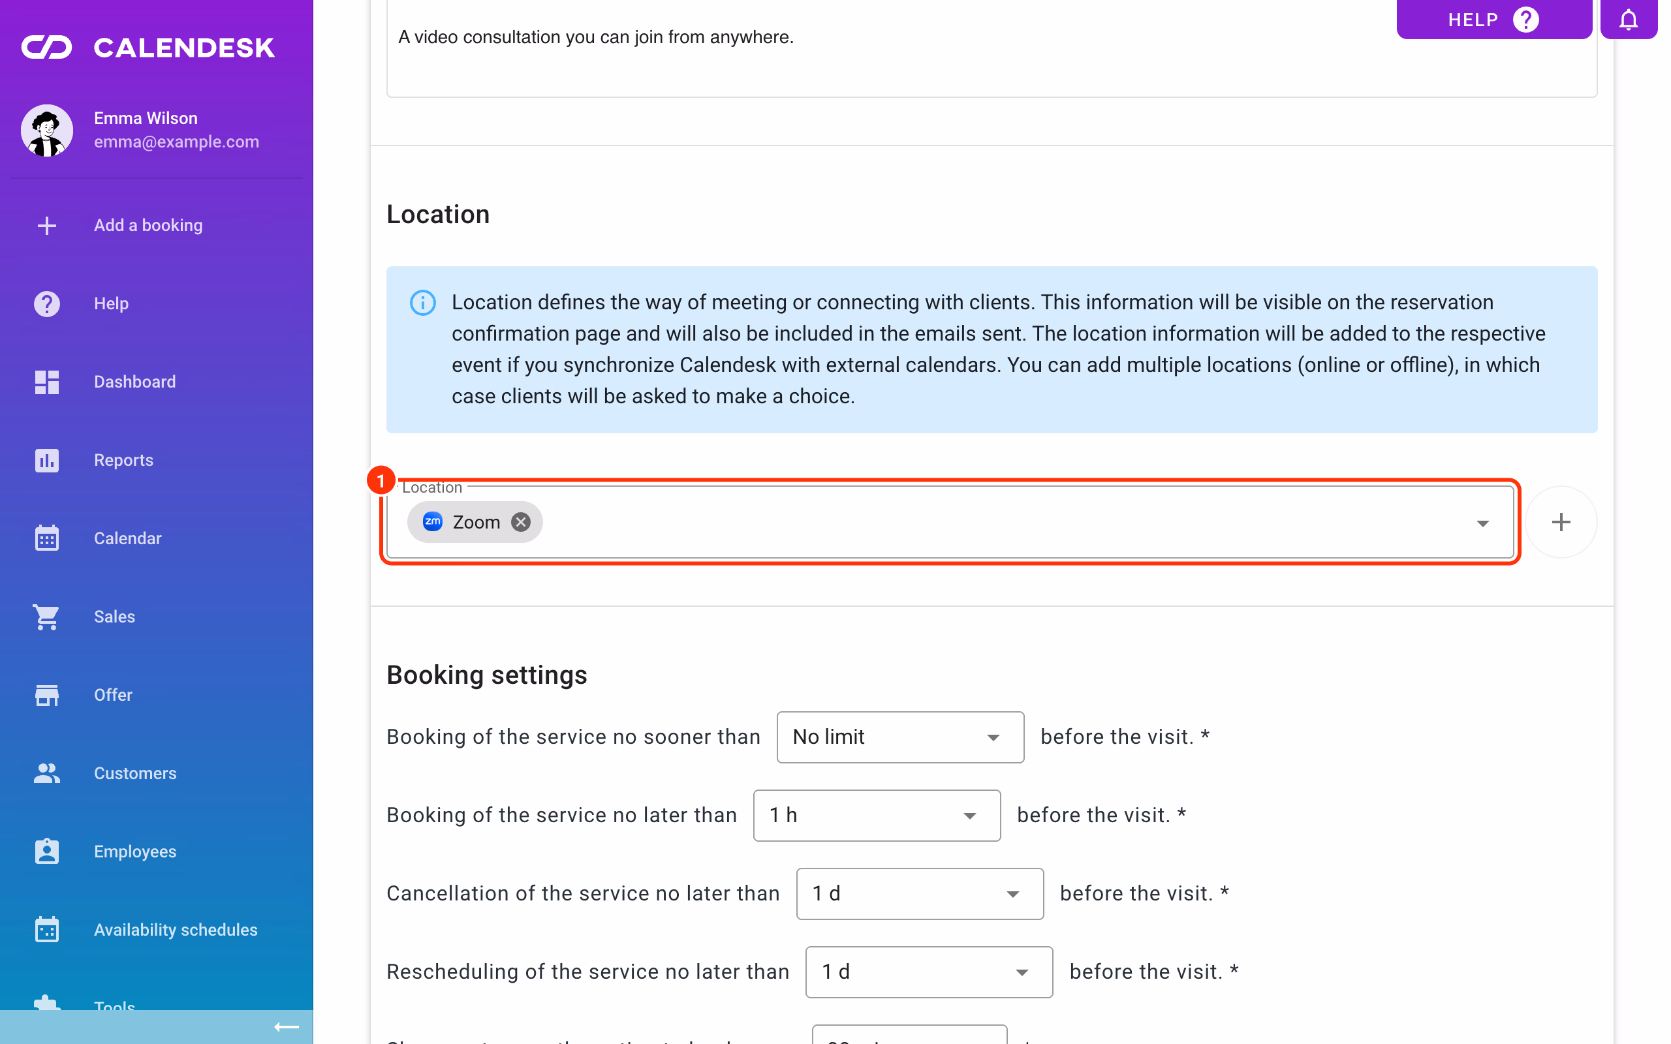Image resolution: width=1671 pixels, height=1044 pixels.
Task: Open Sales menu entry
Action: click(157, 617)
